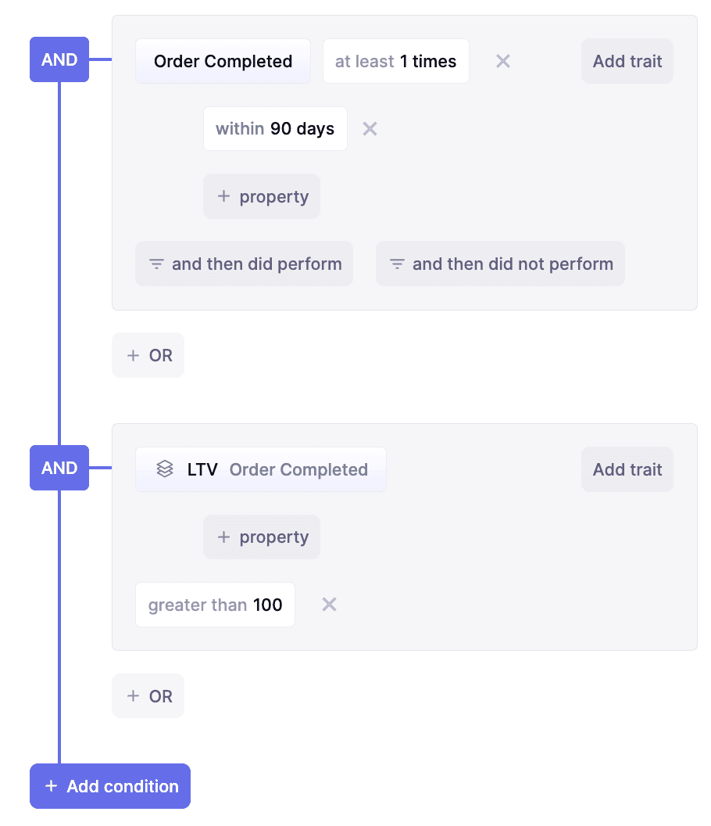Add an OR below the LTV condition

point(148,696)
